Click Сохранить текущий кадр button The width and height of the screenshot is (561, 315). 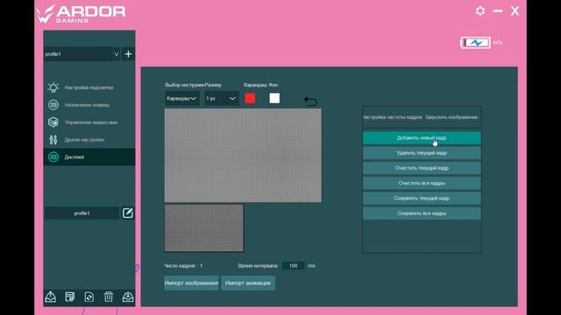[422, 199]
